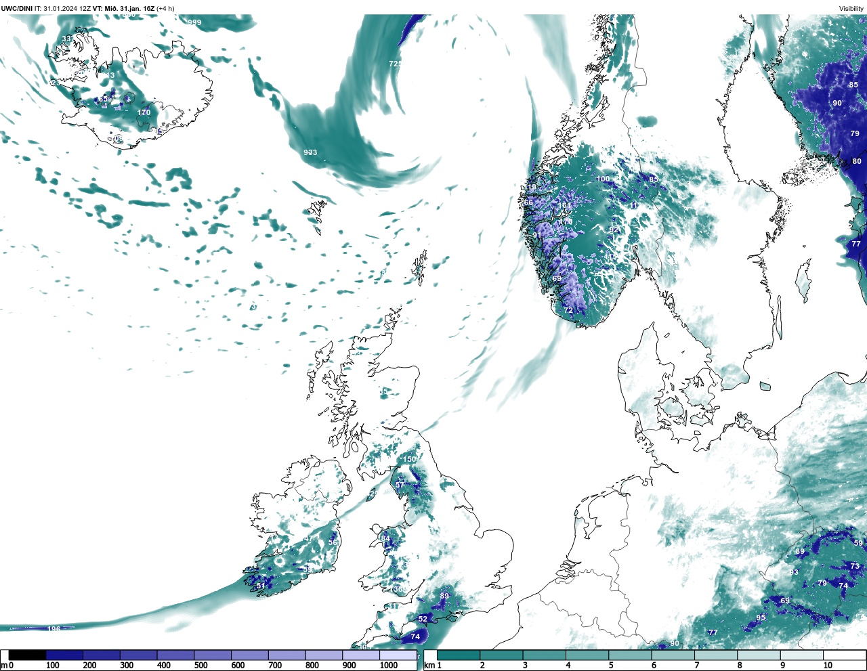Select the '100' value over central Norway
Screen dimensions: 867x671
tap(603, 179)
